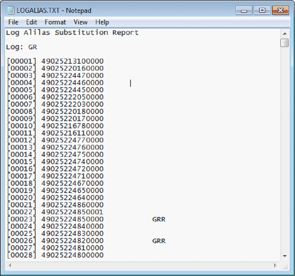
Task: Click the vertical scrollbar up arrow
Action: [x=285, y=34]
